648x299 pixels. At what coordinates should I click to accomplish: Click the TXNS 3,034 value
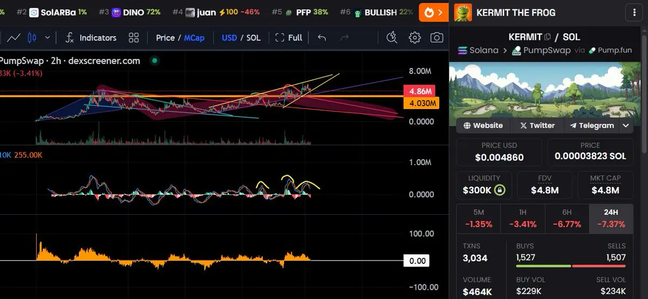pos(475,258)
